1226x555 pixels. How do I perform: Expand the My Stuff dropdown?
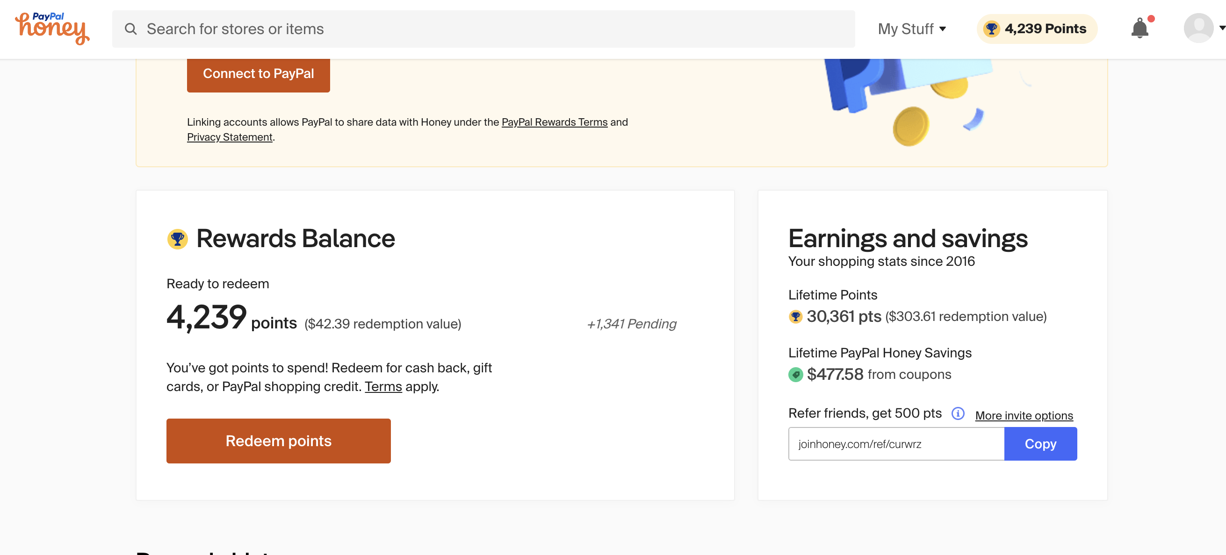coord(911,29)
